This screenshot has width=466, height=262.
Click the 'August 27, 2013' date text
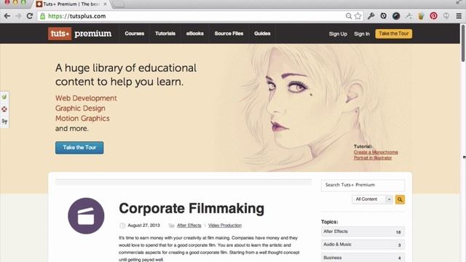tap(143, 226)
